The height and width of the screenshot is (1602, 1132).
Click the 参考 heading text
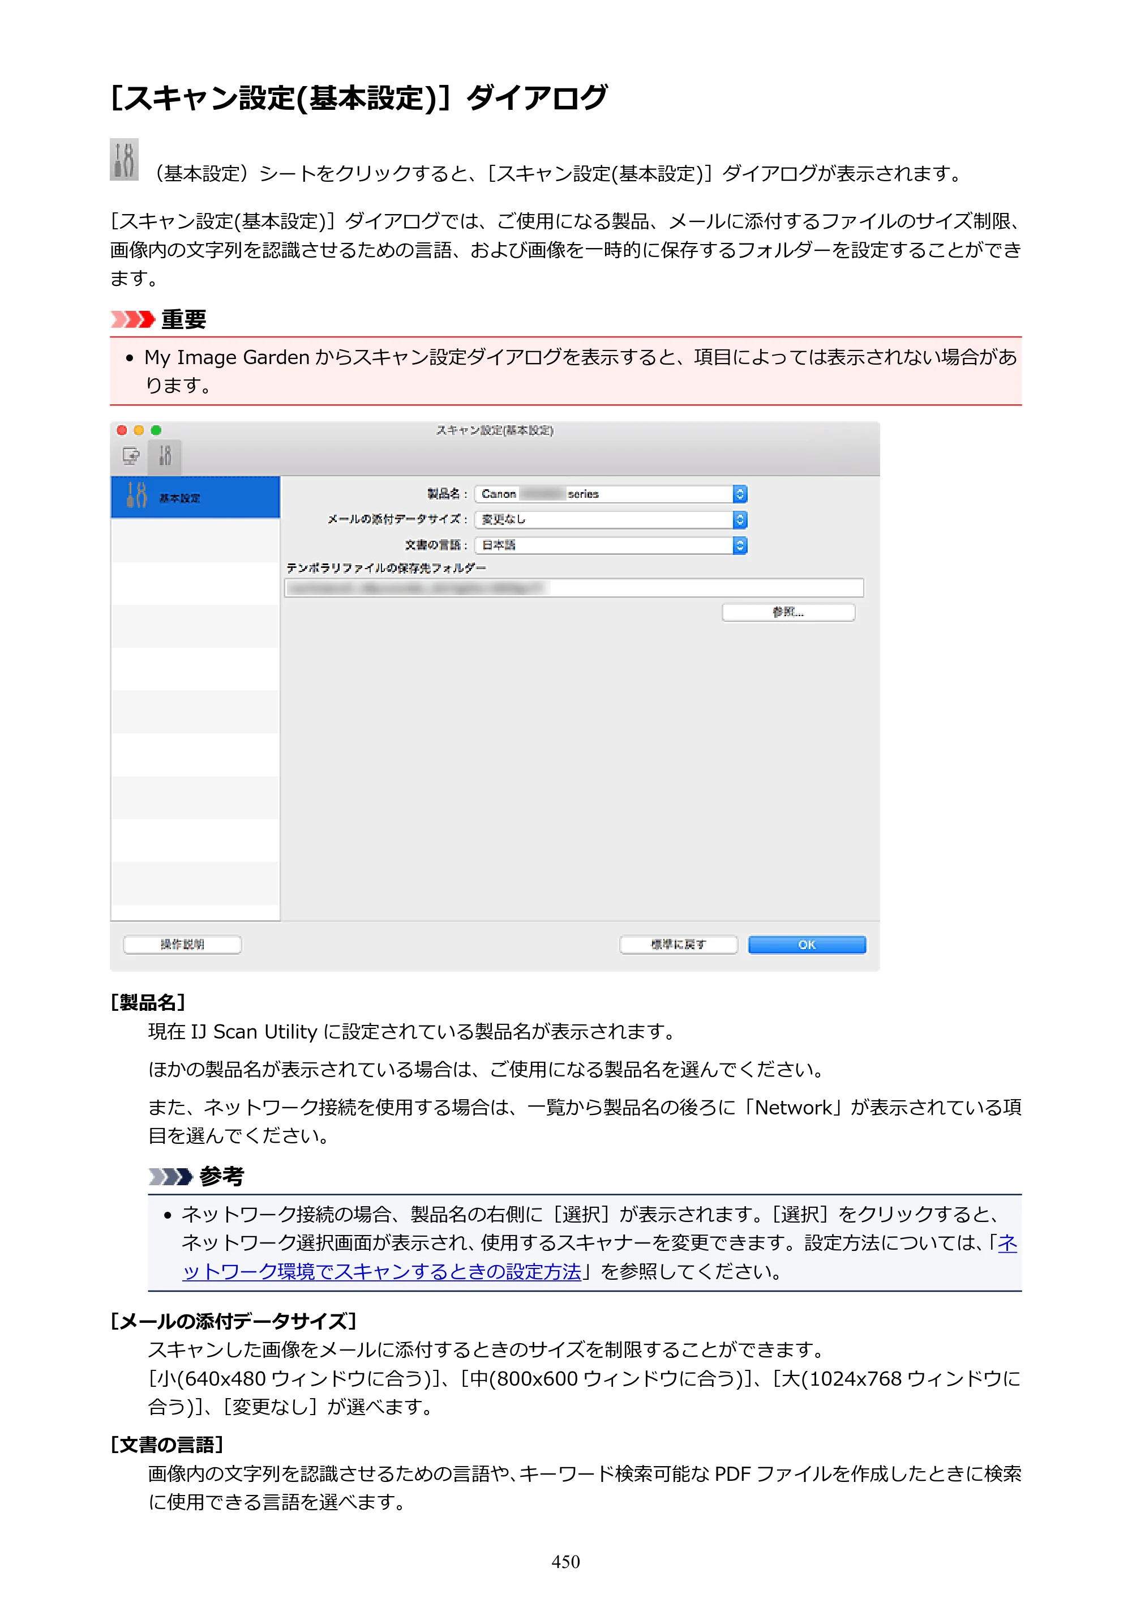[x=222, y=1177]
